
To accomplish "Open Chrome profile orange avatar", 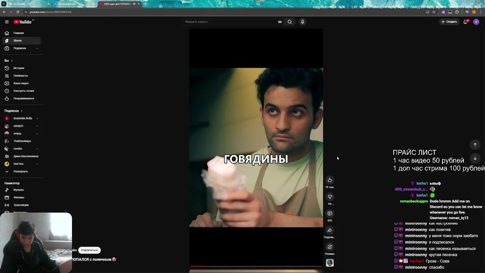I will click(x=474, y=12).
